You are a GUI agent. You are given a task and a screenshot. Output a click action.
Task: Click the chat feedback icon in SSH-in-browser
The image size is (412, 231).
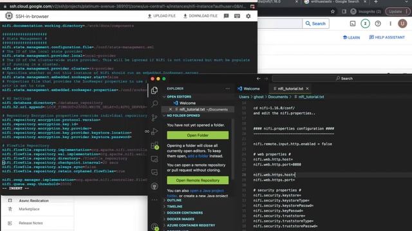click(226, 16)
